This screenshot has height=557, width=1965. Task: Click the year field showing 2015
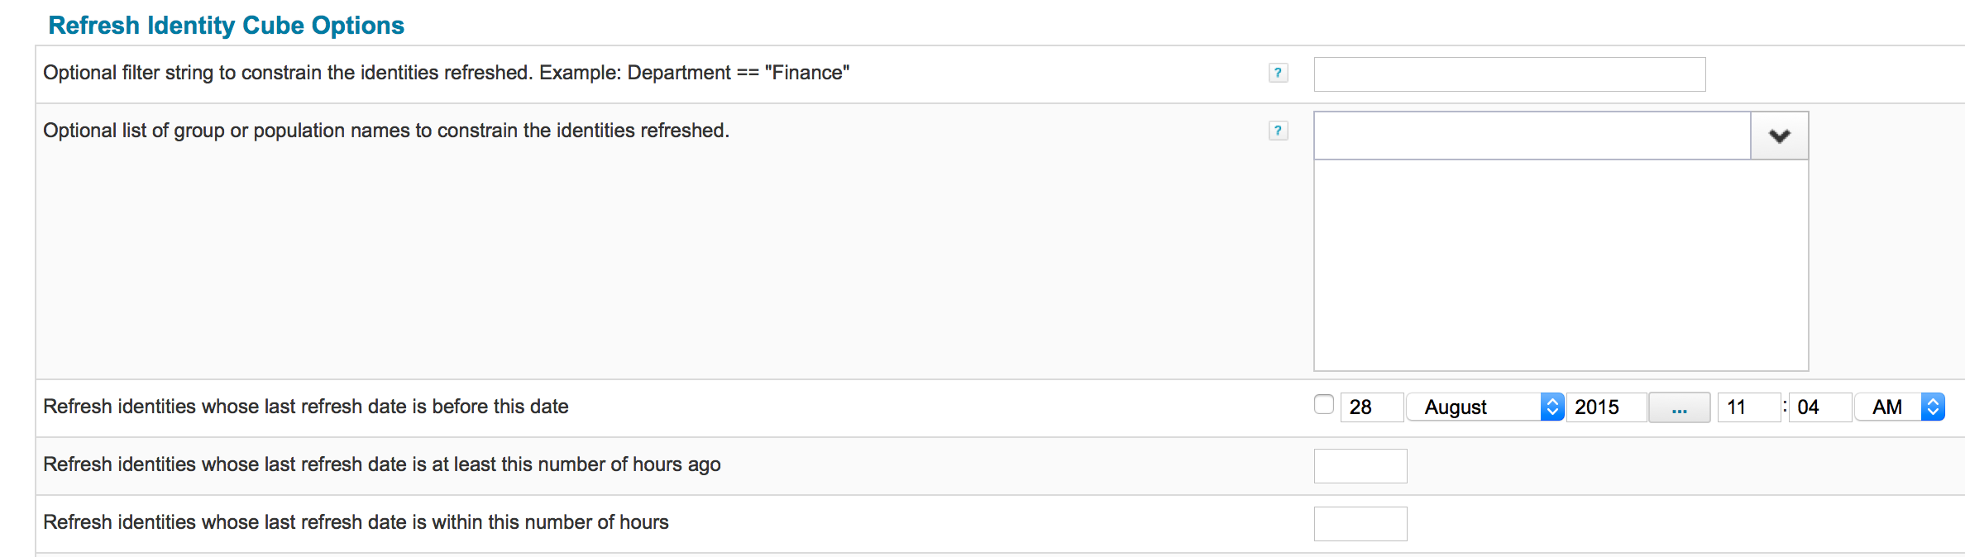tap(1605, 407)
